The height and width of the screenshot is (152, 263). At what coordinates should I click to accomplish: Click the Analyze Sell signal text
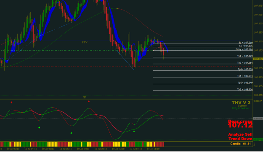(240, 134)
